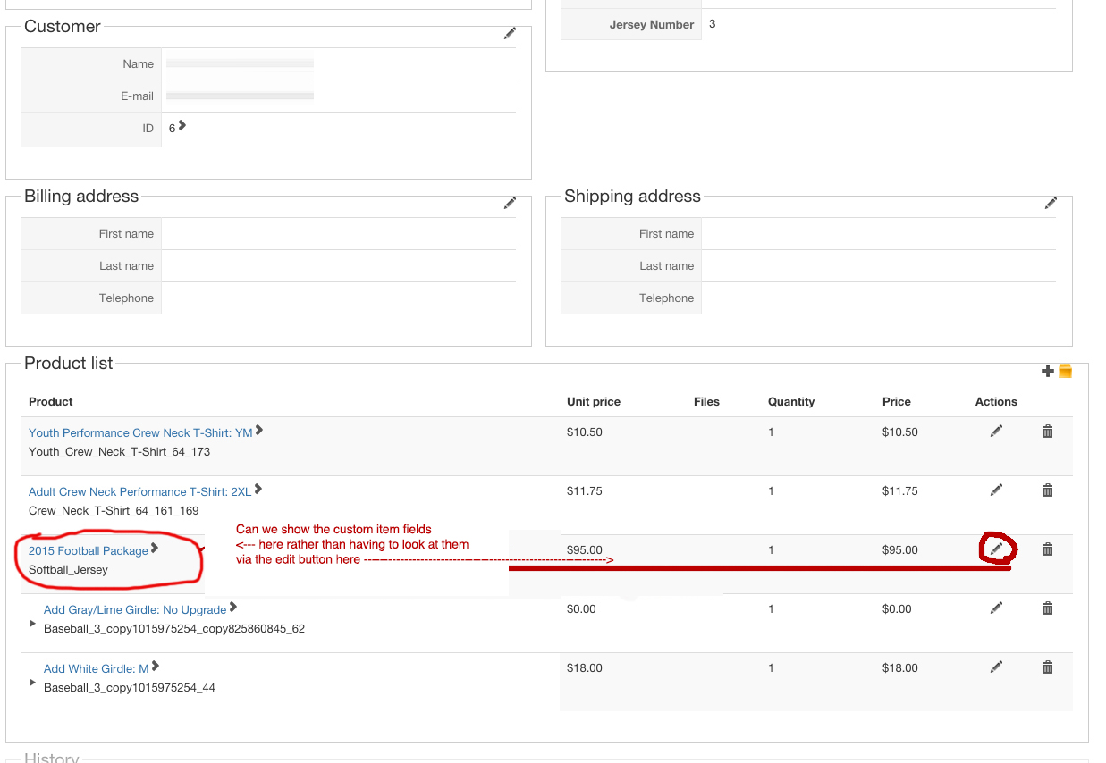Add a new product with plus icon
The height and width of the screenshot is (763, 1106).
1048,371
